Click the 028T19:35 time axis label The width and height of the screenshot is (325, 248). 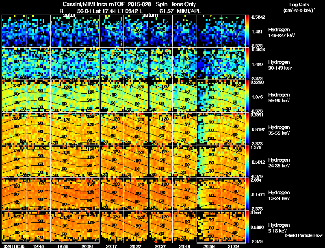tap(14, 246)
